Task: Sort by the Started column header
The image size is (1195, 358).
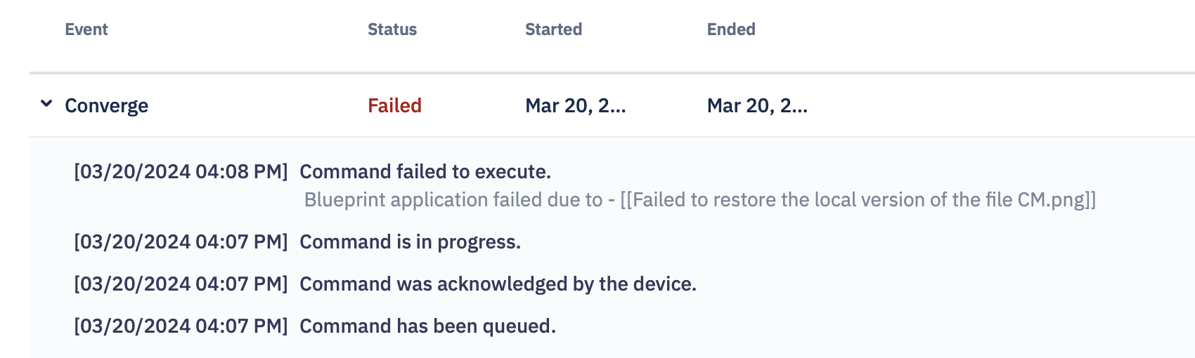Action: (x=553, y=29)
